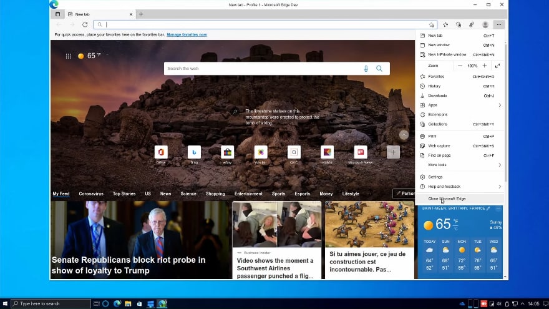This screenshot has width=549, height=309.
Task: Click the Manage favorites now link
Action: point(187,35)
